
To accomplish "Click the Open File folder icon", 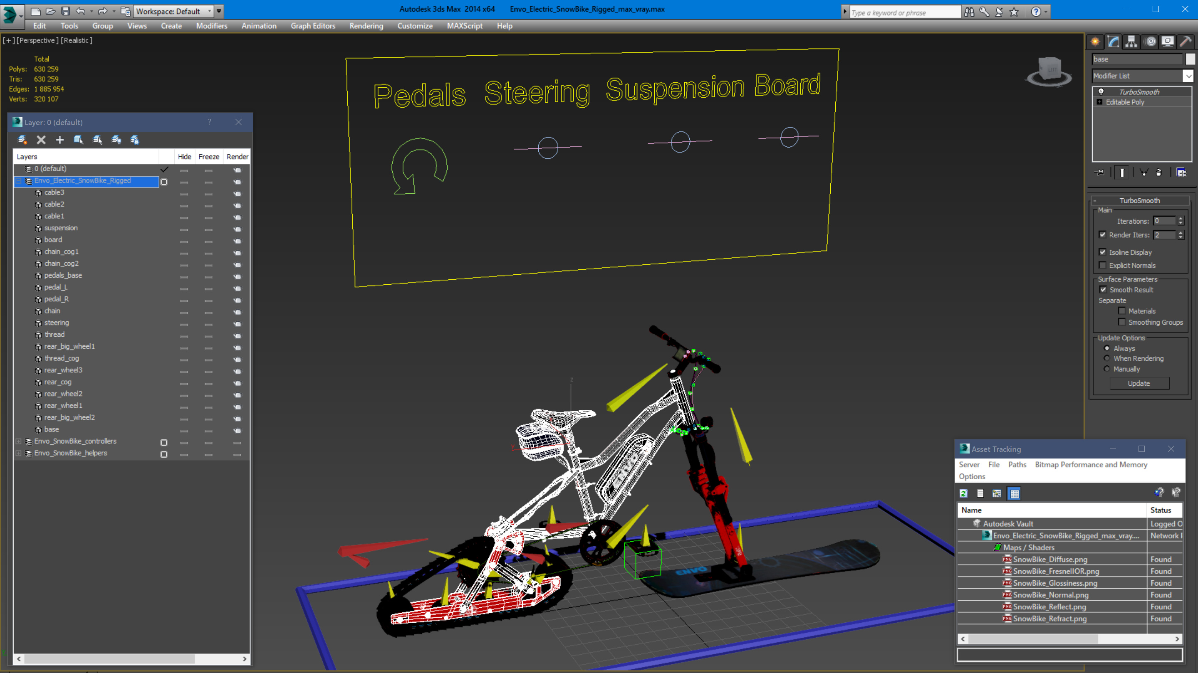I will click(50, 11).
